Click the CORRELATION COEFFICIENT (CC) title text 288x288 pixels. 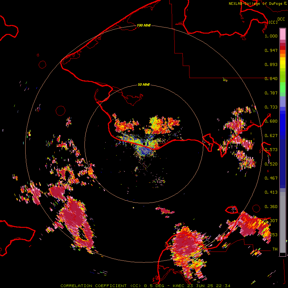(x=101, y=286)
